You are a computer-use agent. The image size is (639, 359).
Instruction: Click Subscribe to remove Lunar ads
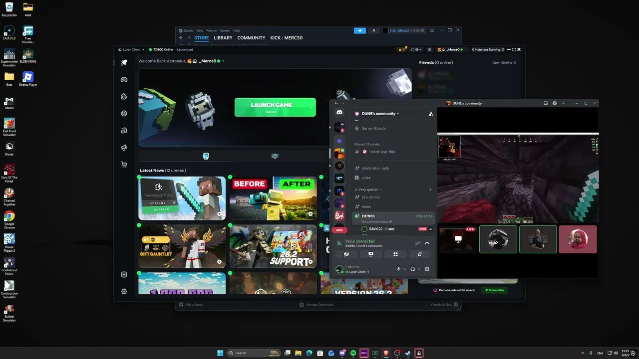tap(495, 290)
